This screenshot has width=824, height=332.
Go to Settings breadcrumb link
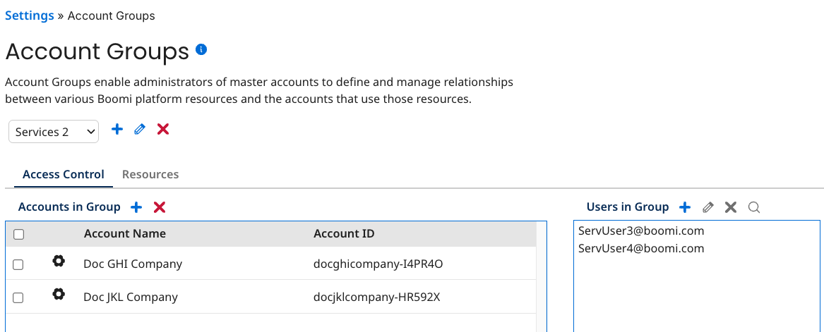[x=30, y=16]
